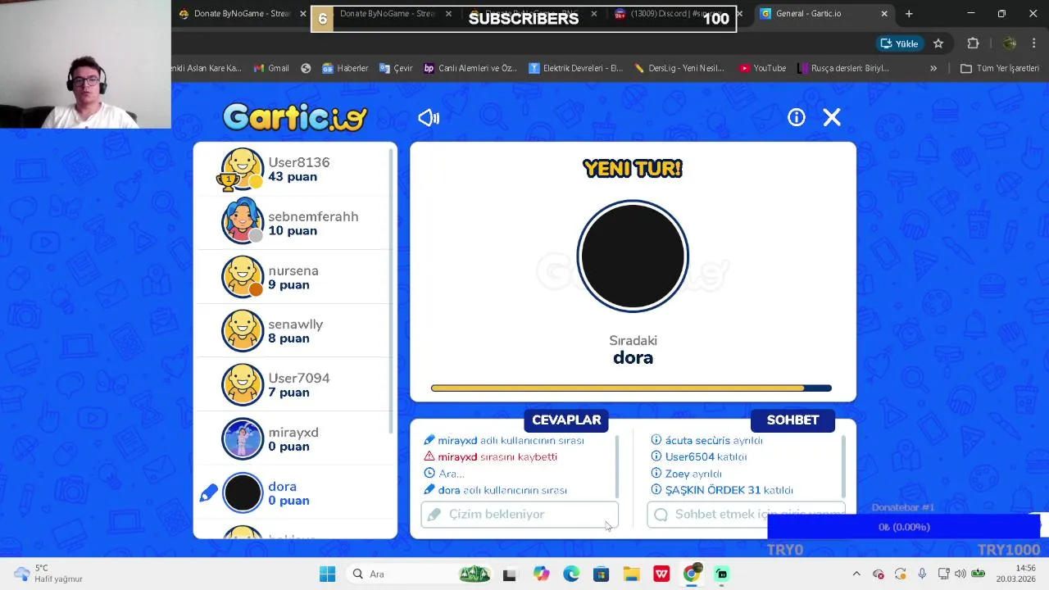The width and height of the screenshot is (1049, 590).
Task: Open the Gmail bookmark
Action: pyautogui.click(x=271, y=68)
